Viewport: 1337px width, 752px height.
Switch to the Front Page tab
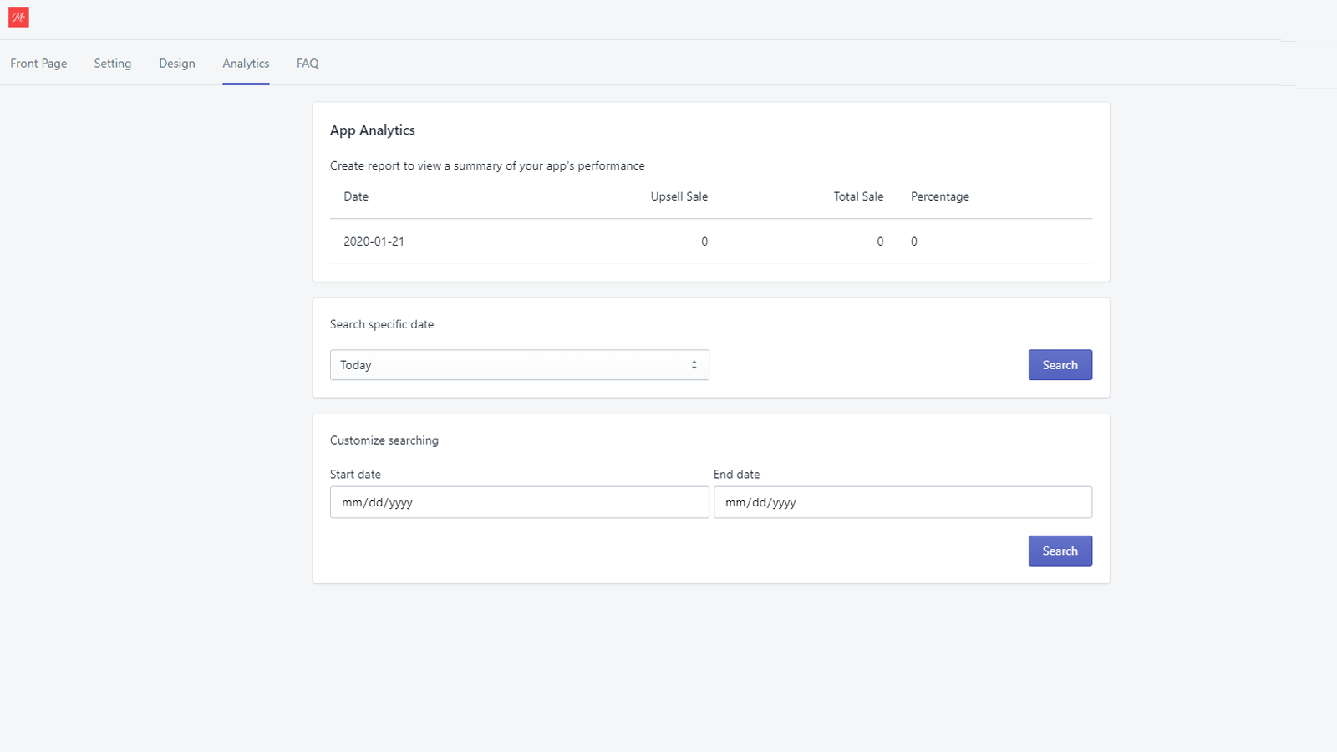[x=38, y=63]
